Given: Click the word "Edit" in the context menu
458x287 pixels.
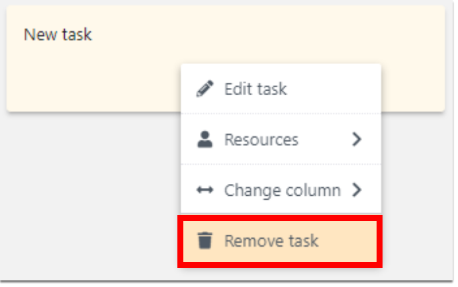Looking at the screenshot, I should pyautogui.click(x=239, y=89).
